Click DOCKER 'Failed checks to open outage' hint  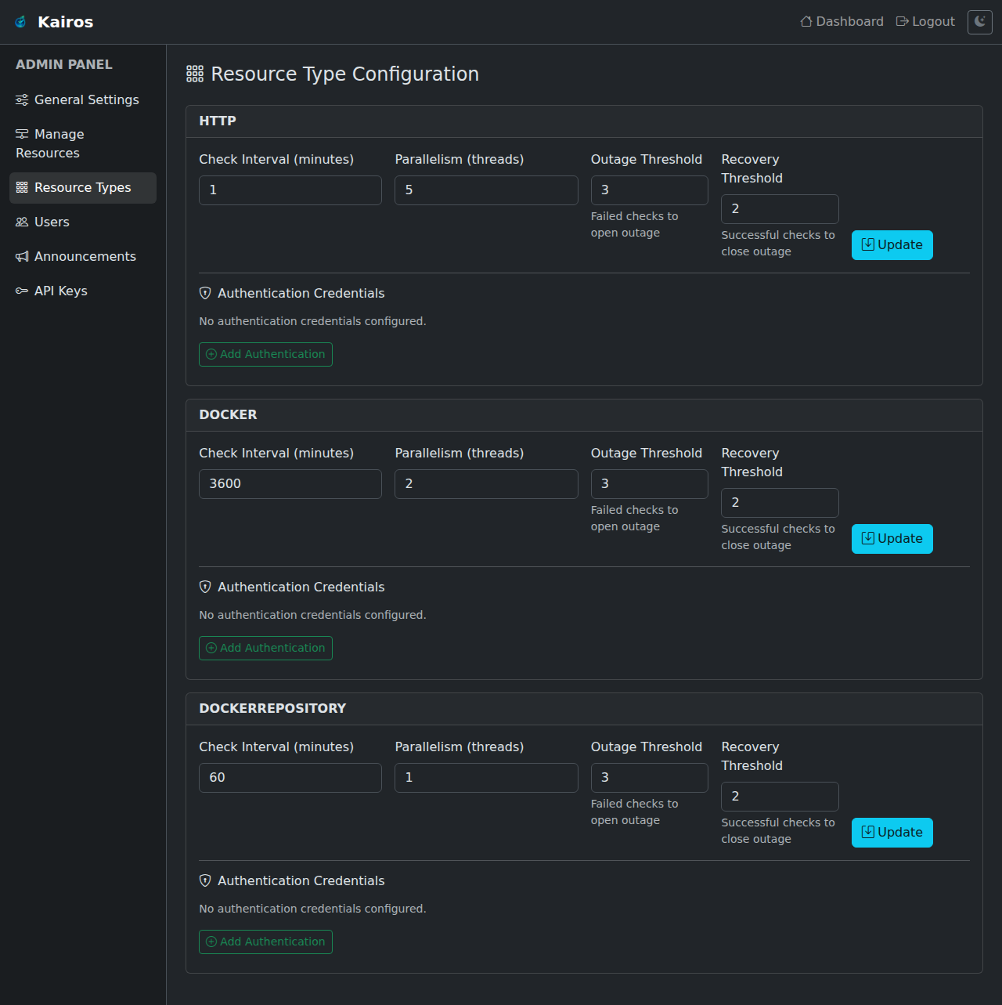click(x=635, y=519)
